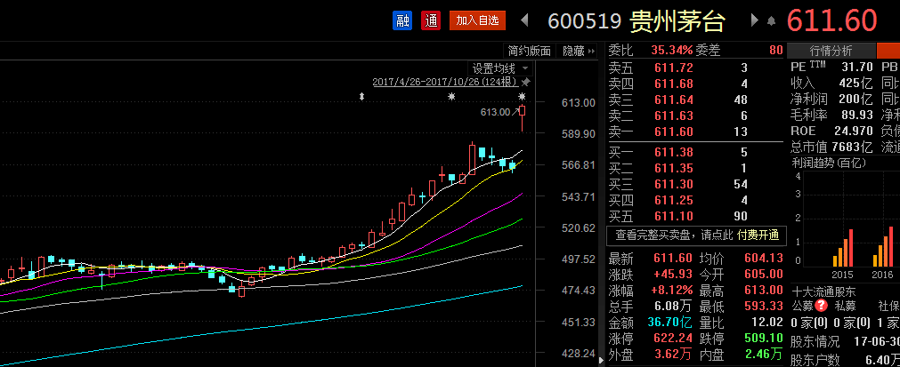Click 隐藏 to hide side panel
900x367 pixels.
[578, 51]
